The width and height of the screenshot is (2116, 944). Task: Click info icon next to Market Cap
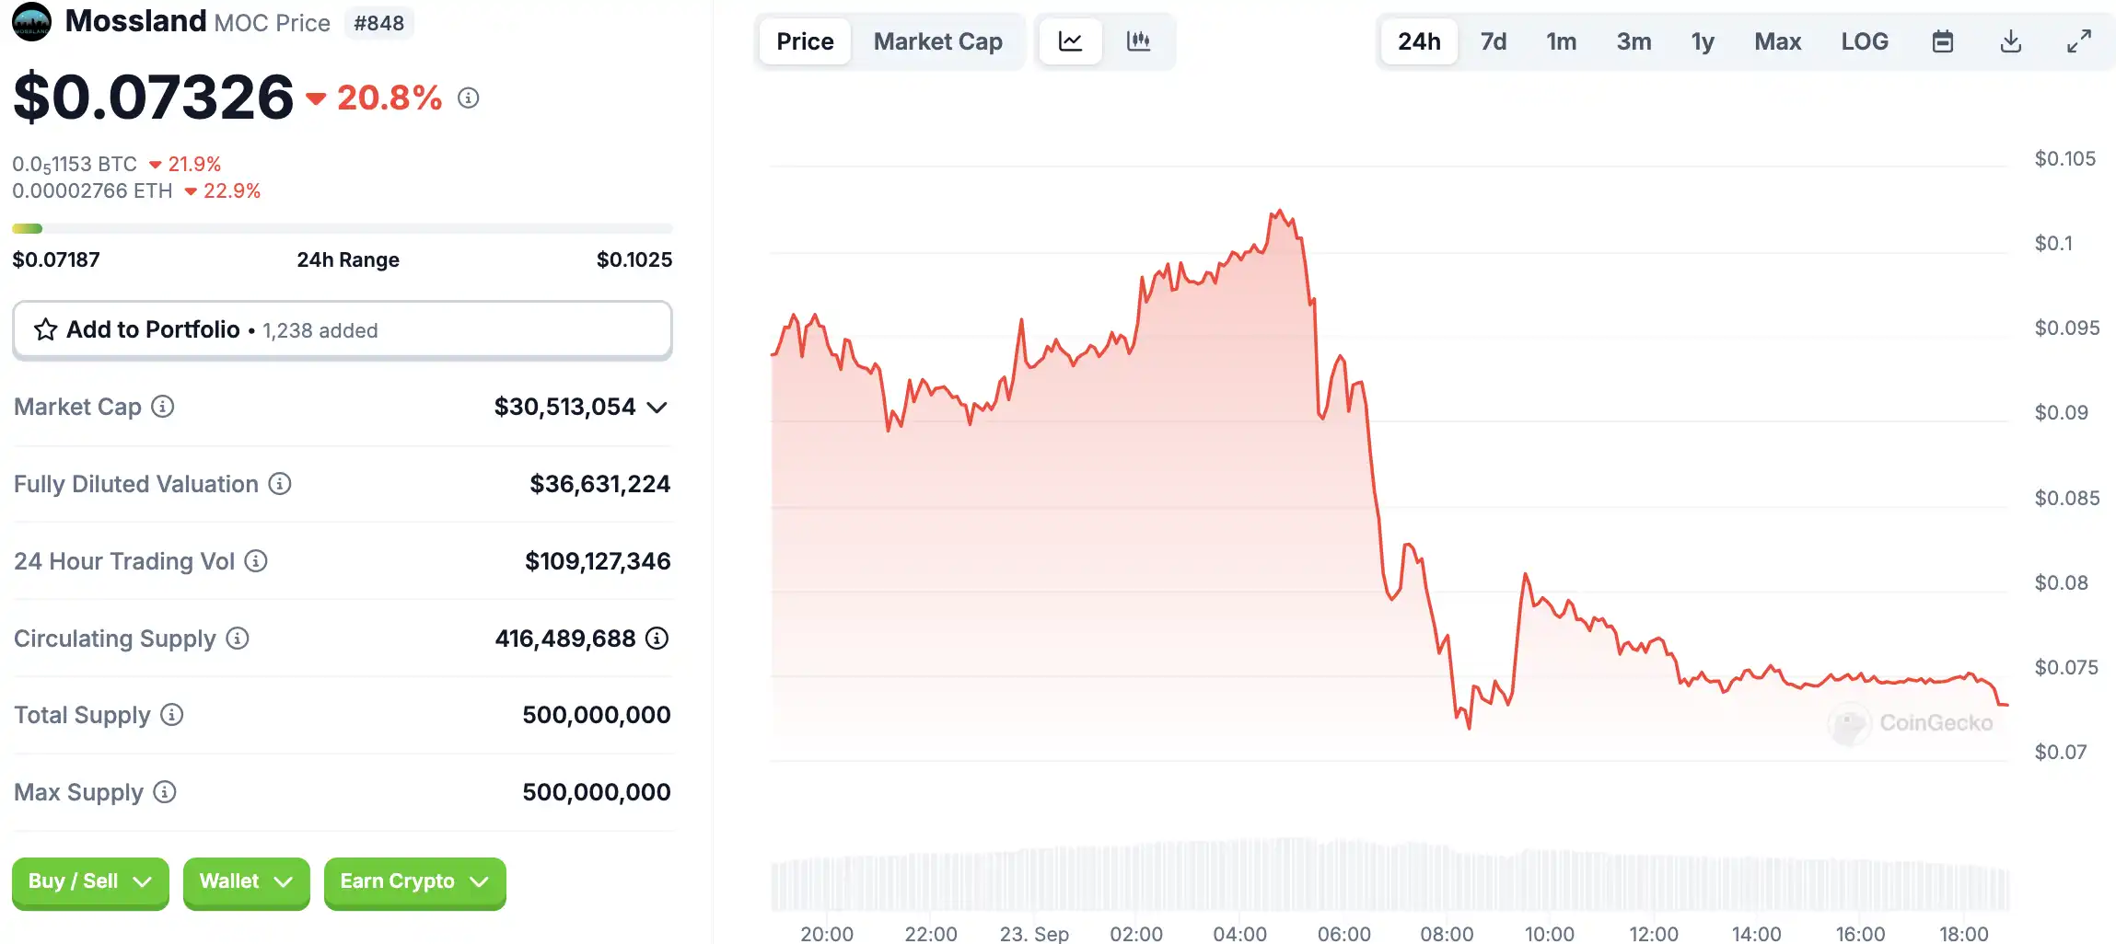pos(163,407)
